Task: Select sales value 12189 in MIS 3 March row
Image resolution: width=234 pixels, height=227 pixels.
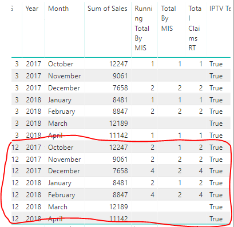Action: (x=118, y=124)
